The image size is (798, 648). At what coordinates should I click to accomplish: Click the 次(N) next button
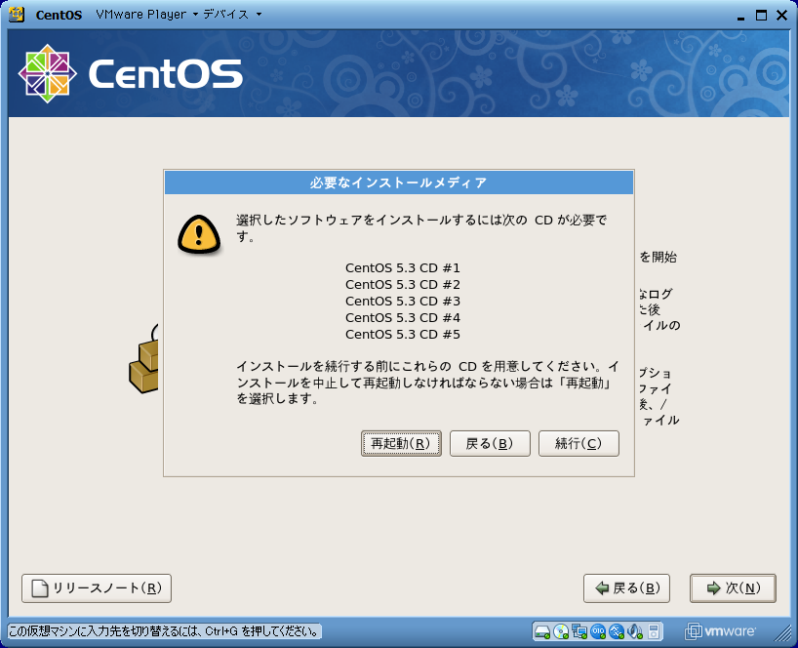coord(733,588)
